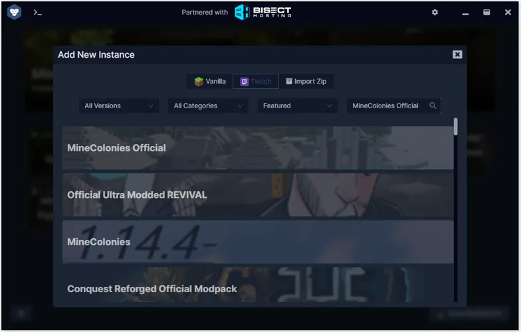Close the launcher window

(x=508, y=12)
